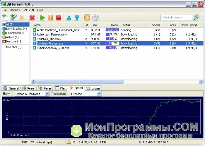Select the Inactive (1) category
This screenshot has width=205, height=146.
(x=12, y=41)
